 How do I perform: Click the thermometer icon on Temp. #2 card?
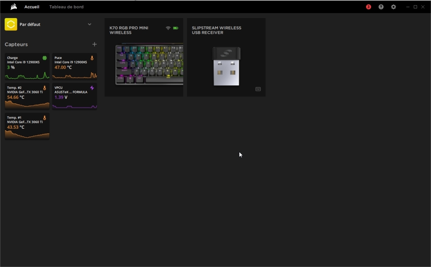45,88
